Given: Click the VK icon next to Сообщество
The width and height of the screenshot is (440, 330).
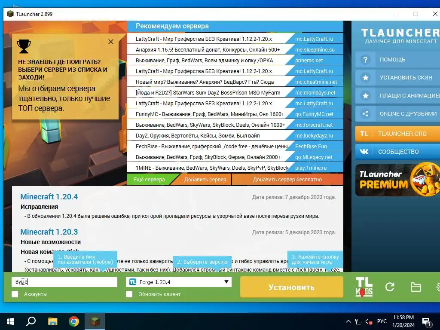Looking at the screenshot, I should click(x=364, y=152).
